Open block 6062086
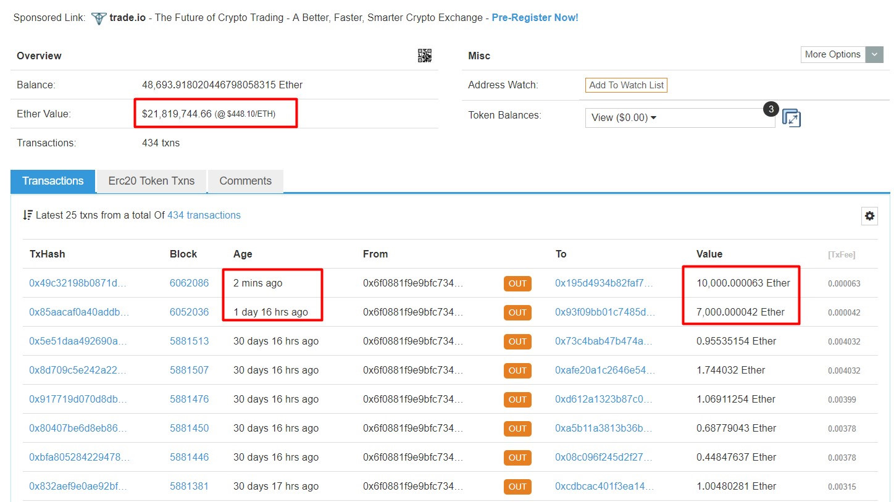Image resolution: width=894 pixels, height=502 pixels. point(190,283)
